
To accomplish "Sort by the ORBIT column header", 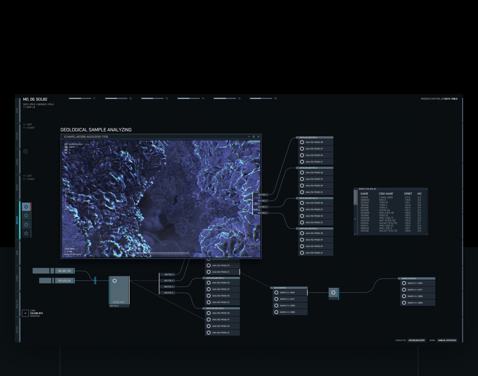I will tap(408, 194).
